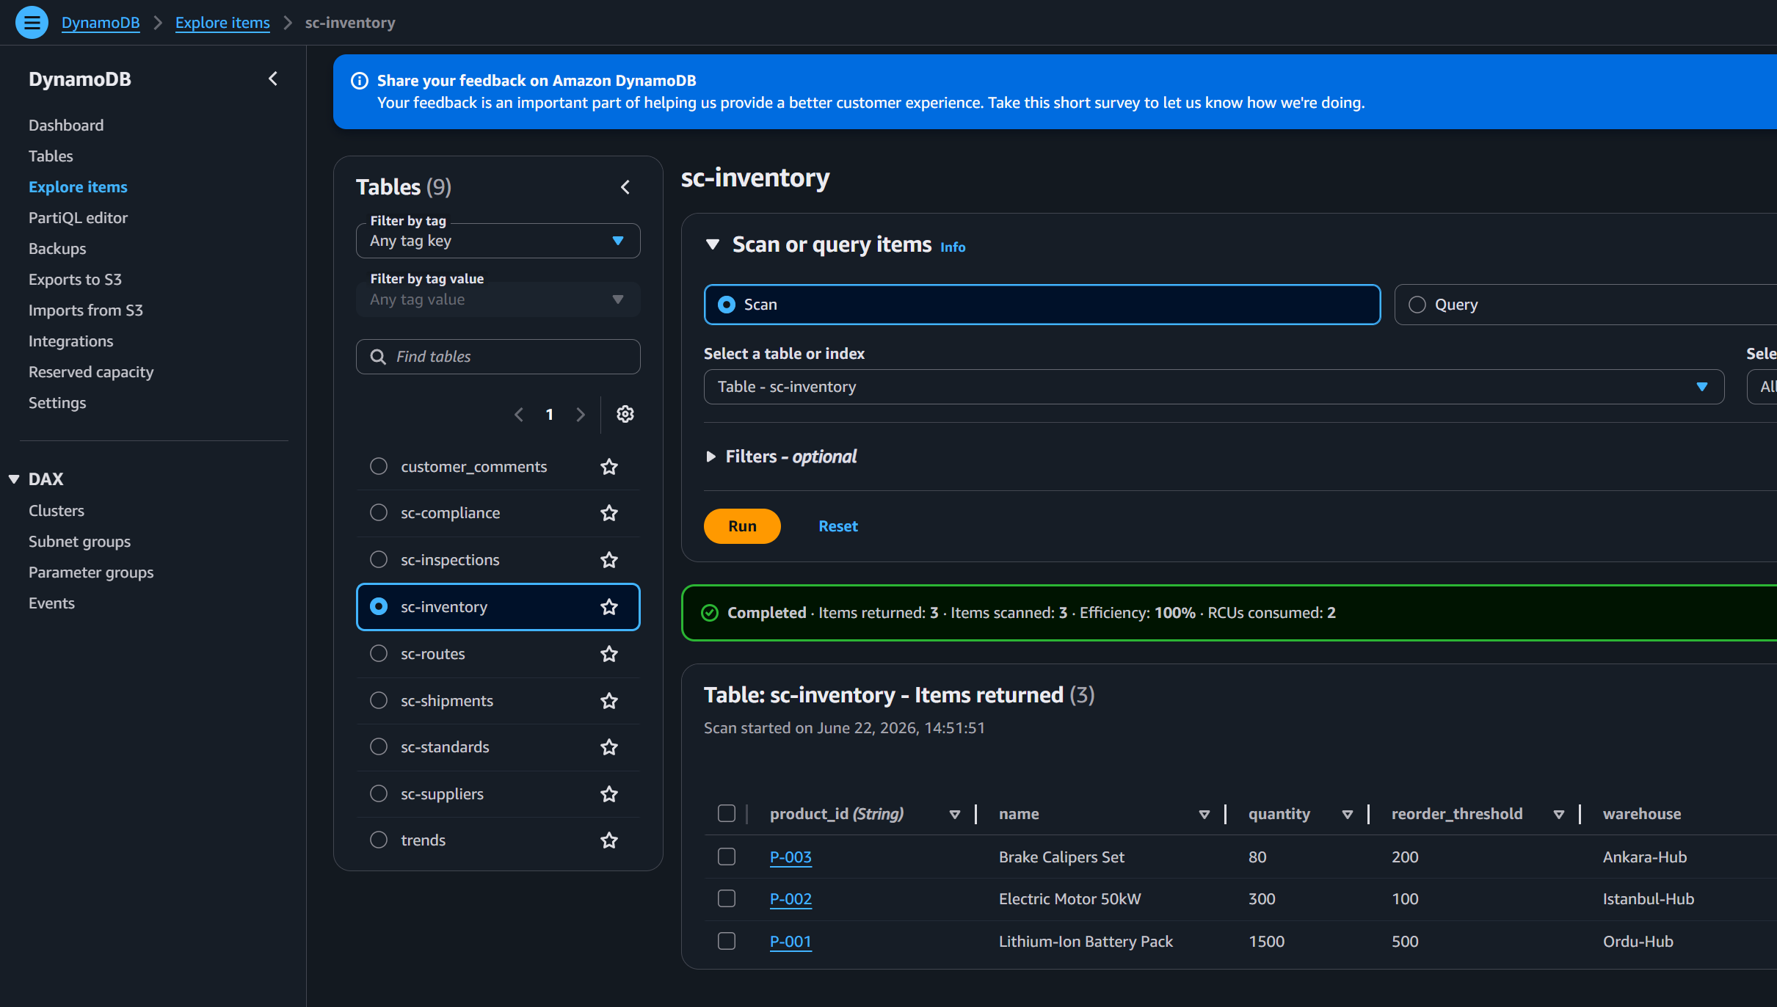1777x1007 pixels.
Task: Select the trends table radio
Action: click(x=379, y=840)
